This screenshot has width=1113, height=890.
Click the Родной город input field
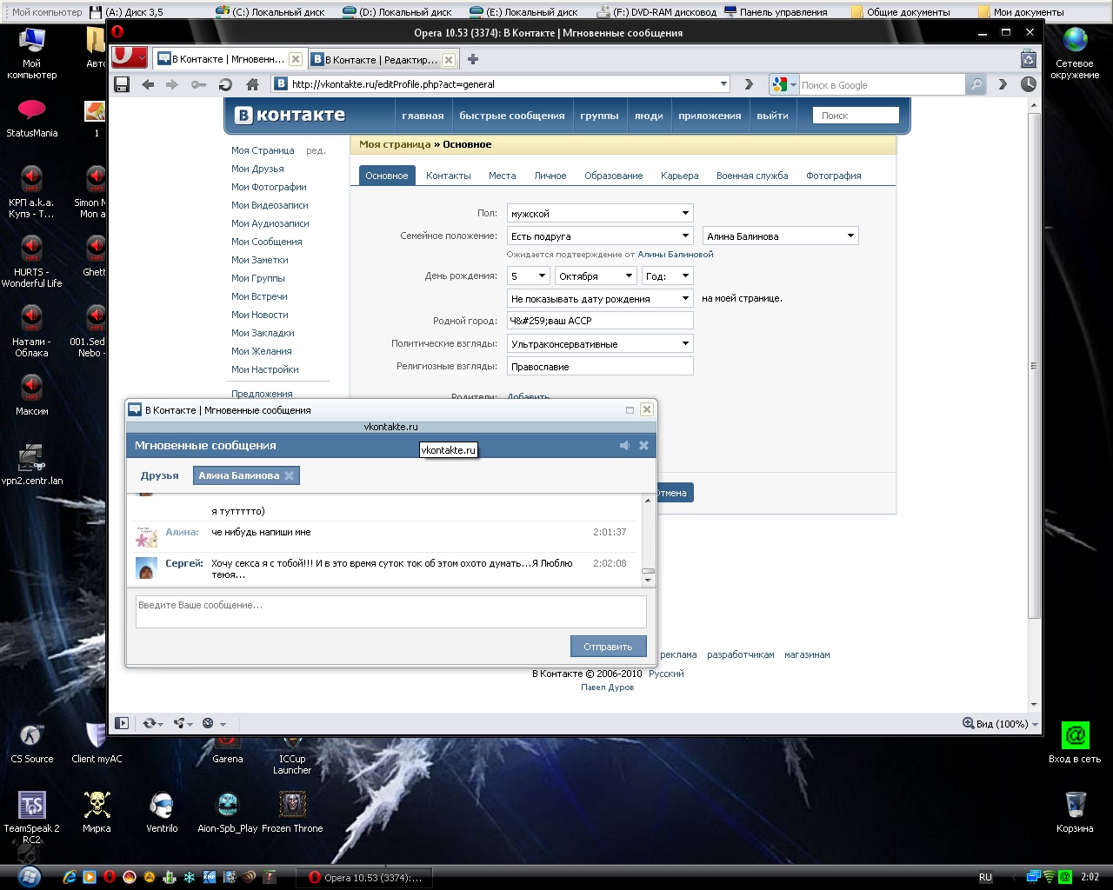600,321
